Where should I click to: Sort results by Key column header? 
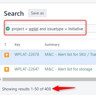tap(18, 45)
